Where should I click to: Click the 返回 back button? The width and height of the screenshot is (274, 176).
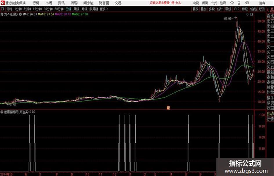point(262,9)
